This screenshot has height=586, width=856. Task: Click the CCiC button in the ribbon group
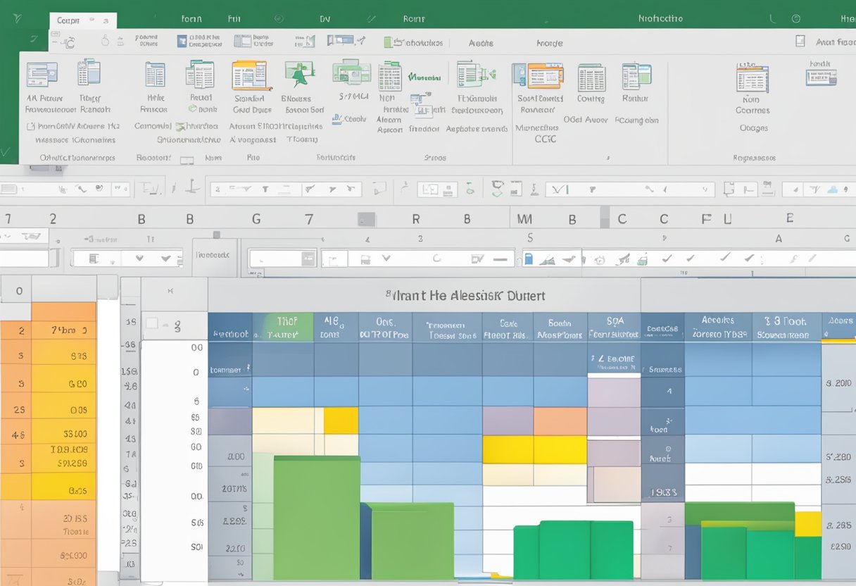click(x=545, y=138)
